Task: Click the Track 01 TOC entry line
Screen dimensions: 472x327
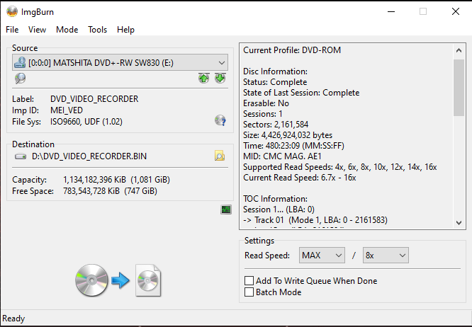Action: [x=315, y=220]
